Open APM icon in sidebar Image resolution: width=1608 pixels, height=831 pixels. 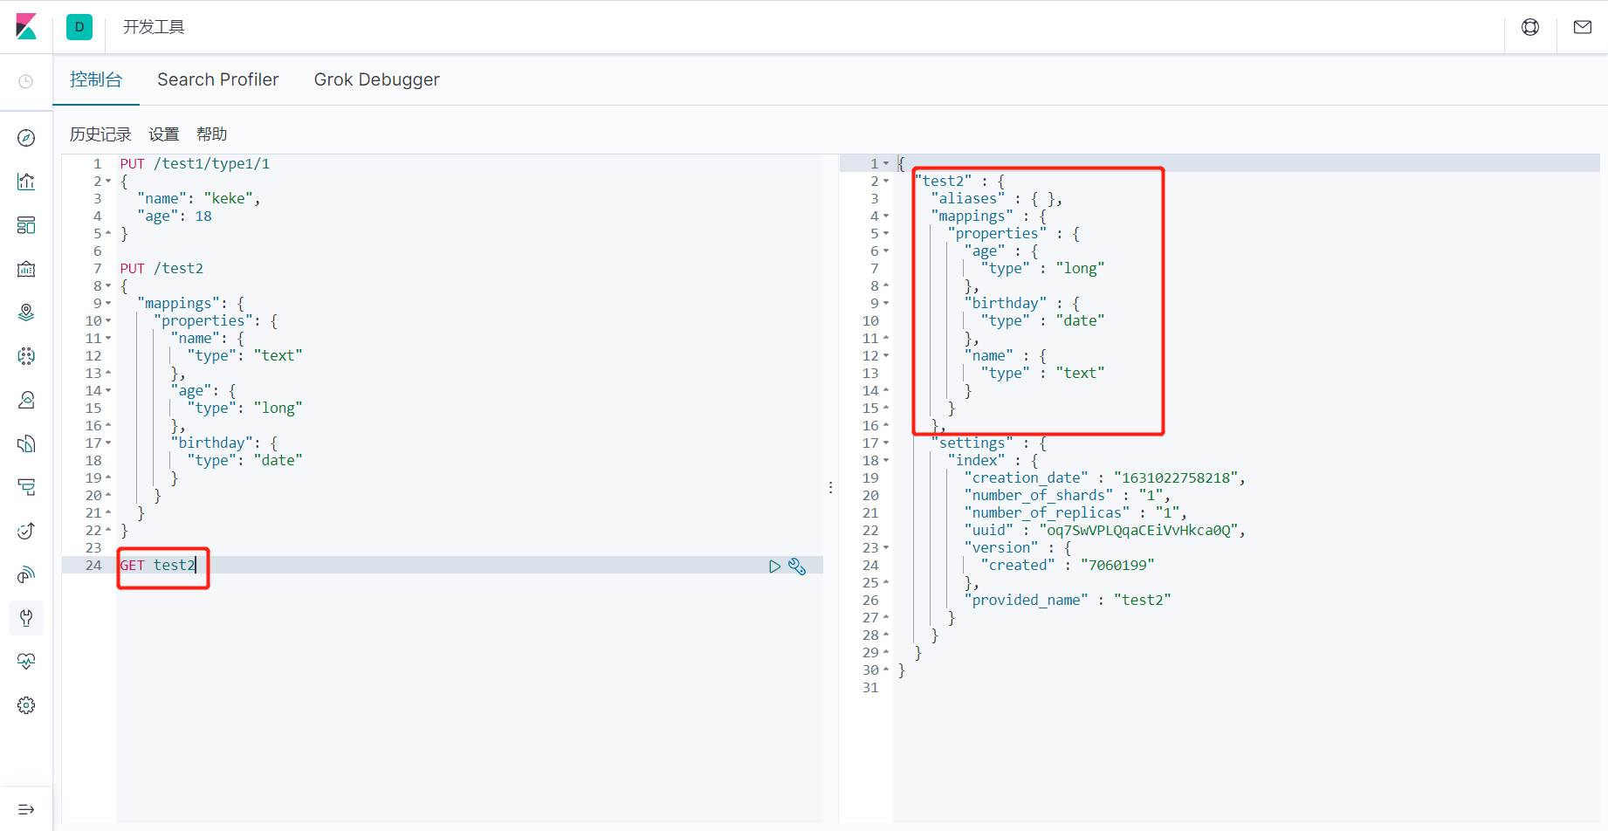[x=26, y=487]
